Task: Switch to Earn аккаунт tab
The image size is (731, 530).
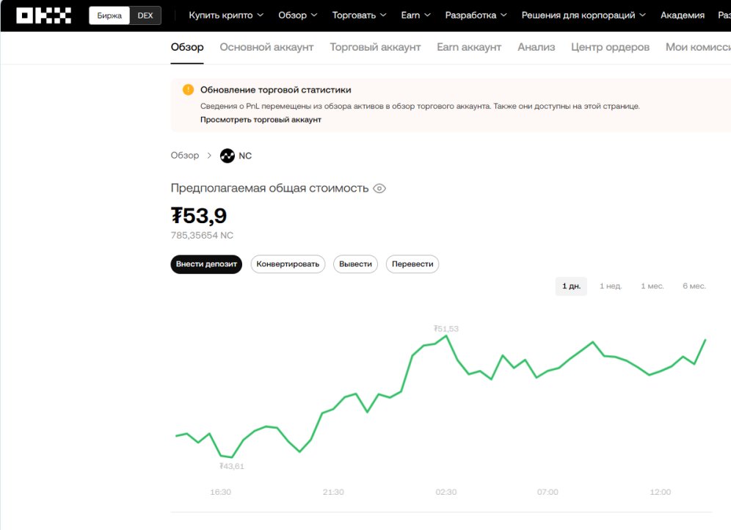Action: [469, 47]
